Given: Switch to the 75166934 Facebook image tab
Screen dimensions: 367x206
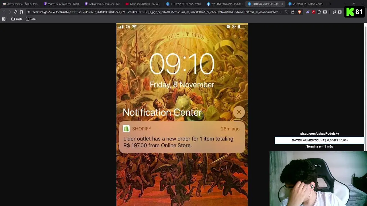Looking at the screenshot, I should click(x=306, y=4).
